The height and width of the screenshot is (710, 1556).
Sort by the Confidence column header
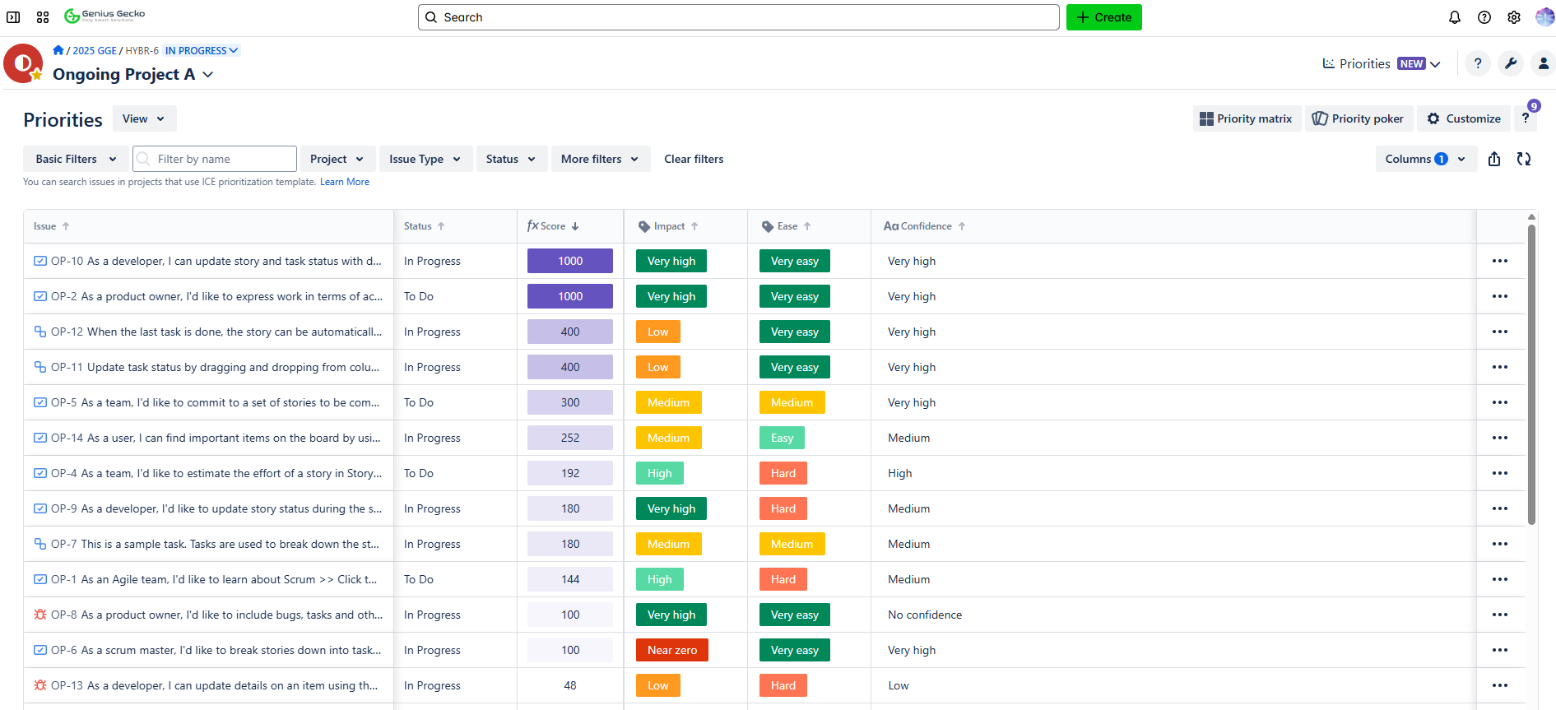click(x=925, y=226)
